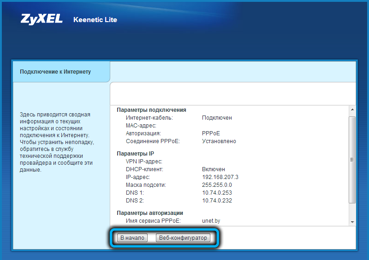Image resolution: width=369 pixels, height=260 pixels.
Task: Click the subnet mask value 255.255.0.0
Action: pyautogui.click(x=217, y=185)
